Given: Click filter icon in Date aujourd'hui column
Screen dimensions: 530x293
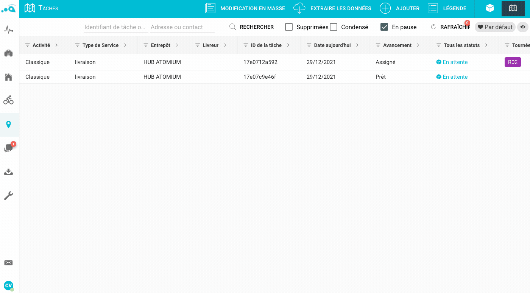Looking at the screenshot, I should [309, 45].
